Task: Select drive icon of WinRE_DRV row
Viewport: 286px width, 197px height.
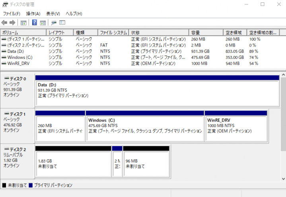Action: tap(4, 64)
